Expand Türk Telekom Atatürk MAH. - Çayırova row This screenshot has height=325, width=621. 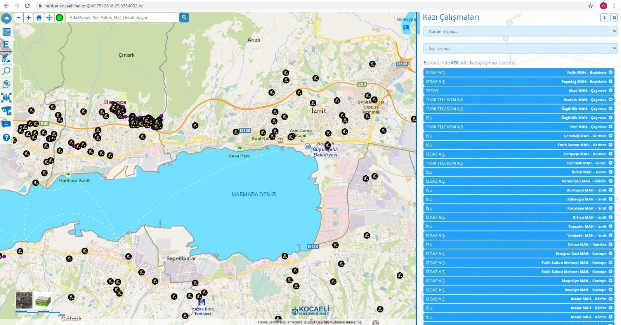519,100
